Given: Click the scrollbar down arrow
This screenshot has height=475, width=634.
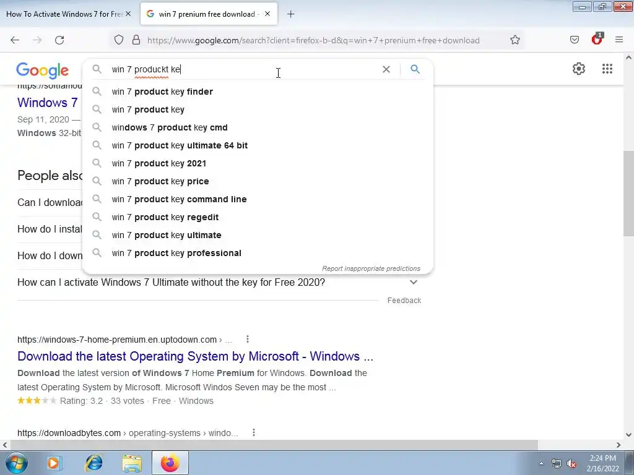Looking at the screenshot, I should click(x=628, y=435).
